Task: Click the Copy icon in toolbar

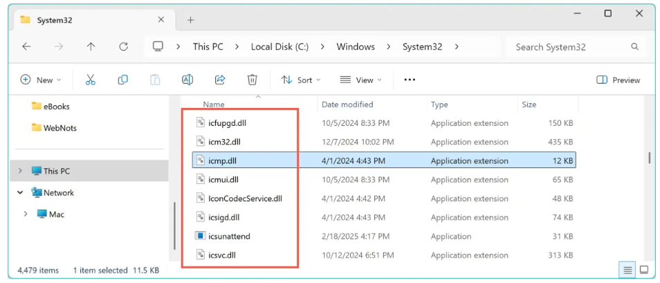Action: [123, 80]
